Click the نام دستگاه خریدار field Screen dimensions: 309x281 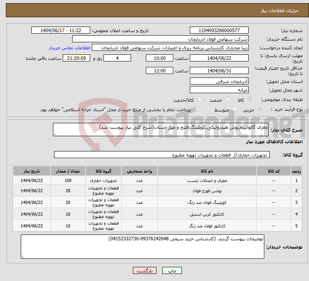(160, 39)
